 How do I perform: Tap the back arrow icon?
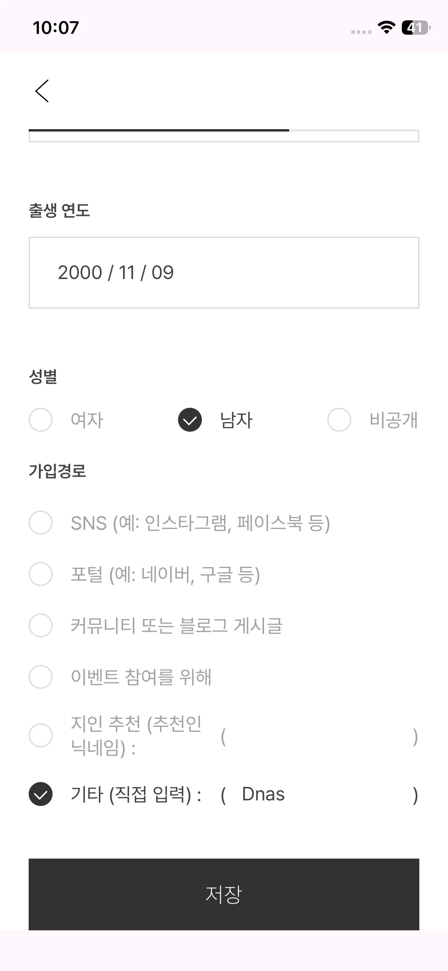[42, 91]
